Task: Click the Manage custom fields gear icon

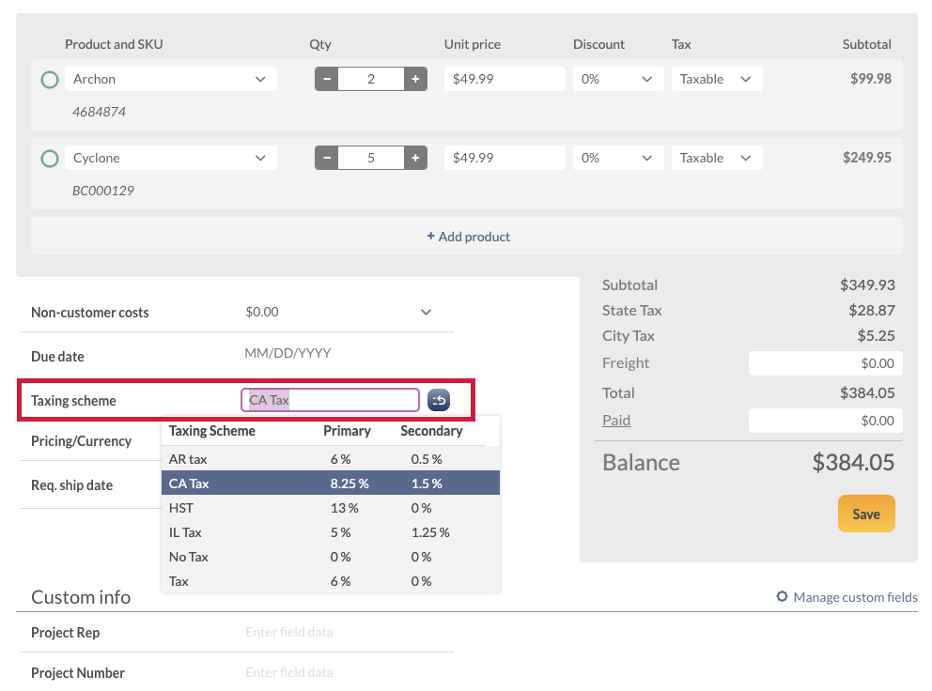Action: (x=783, y=596)
